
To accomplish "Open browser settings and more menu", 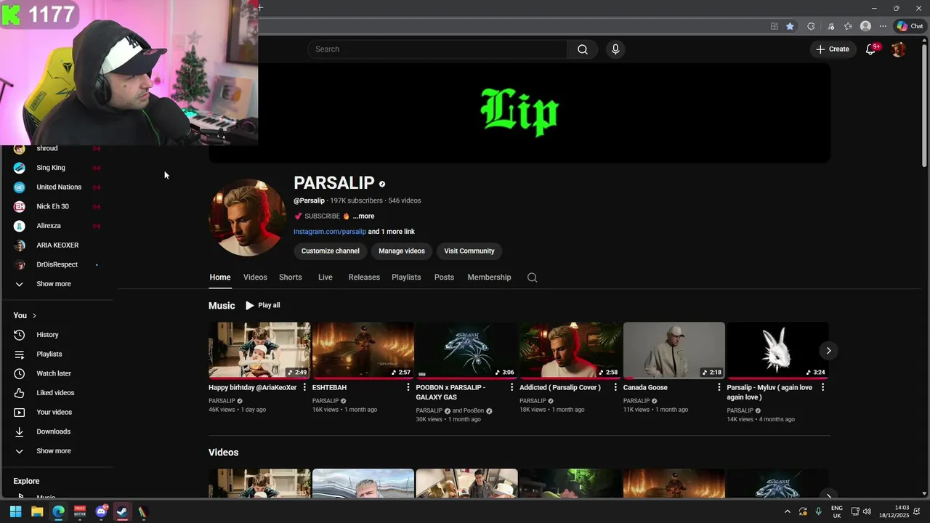I will (x=883, y=26).
